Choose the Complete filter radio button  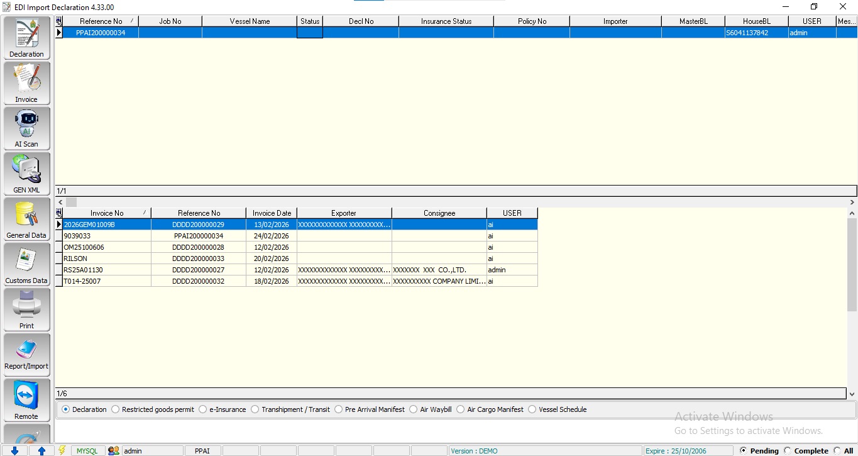pyautogui.click(x=788, y=451)
